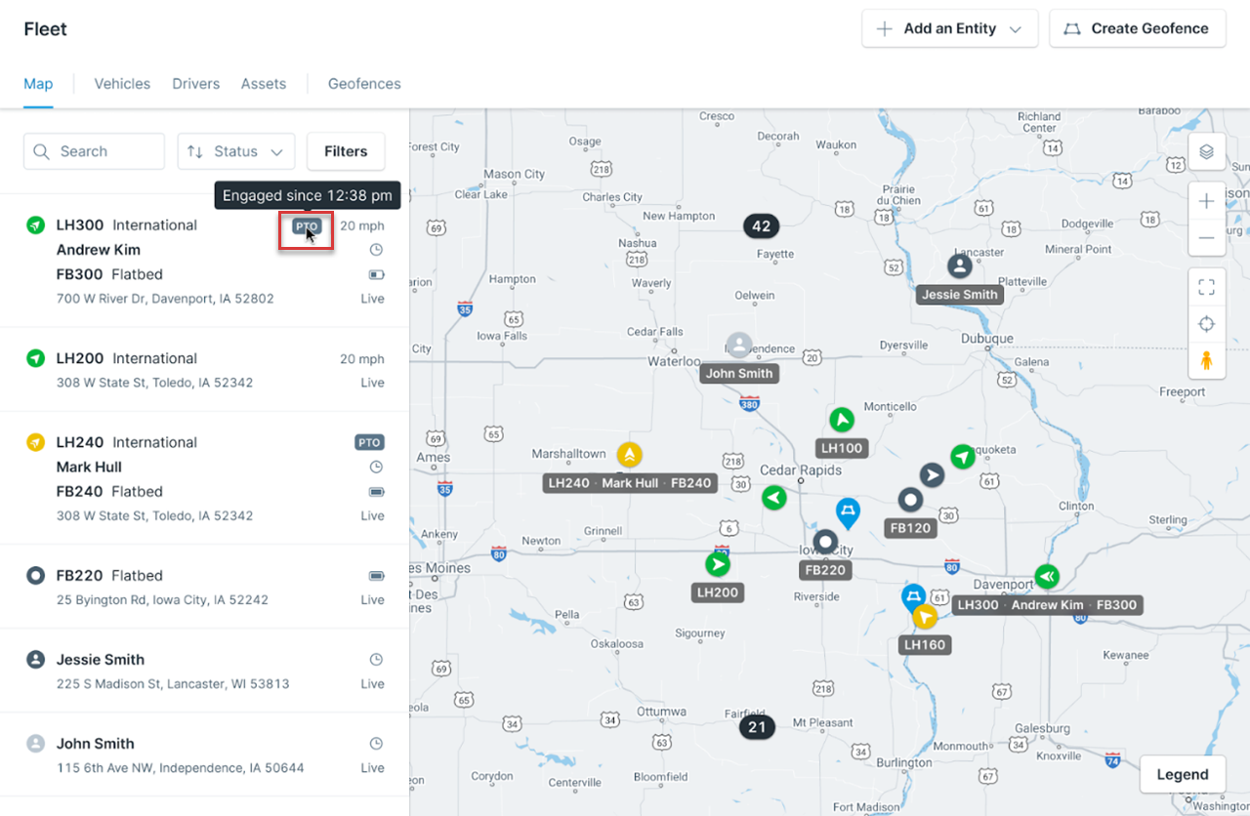Viewport: 1250px width, 816px height.
Task: Open the Filters panel
Action: (346, 151)
